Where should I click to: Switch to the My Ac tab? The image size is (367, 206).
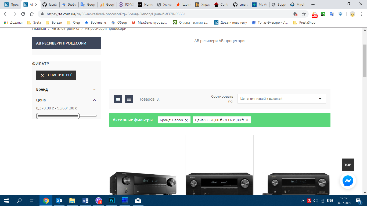(260, 5)
